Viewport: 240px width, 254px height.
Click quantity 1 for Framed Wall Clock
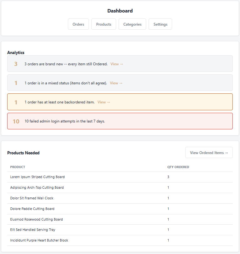pyautogui.click(x=168, y=198)
